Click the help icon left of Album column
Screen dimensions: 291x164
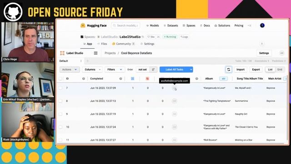pos(197,79)
